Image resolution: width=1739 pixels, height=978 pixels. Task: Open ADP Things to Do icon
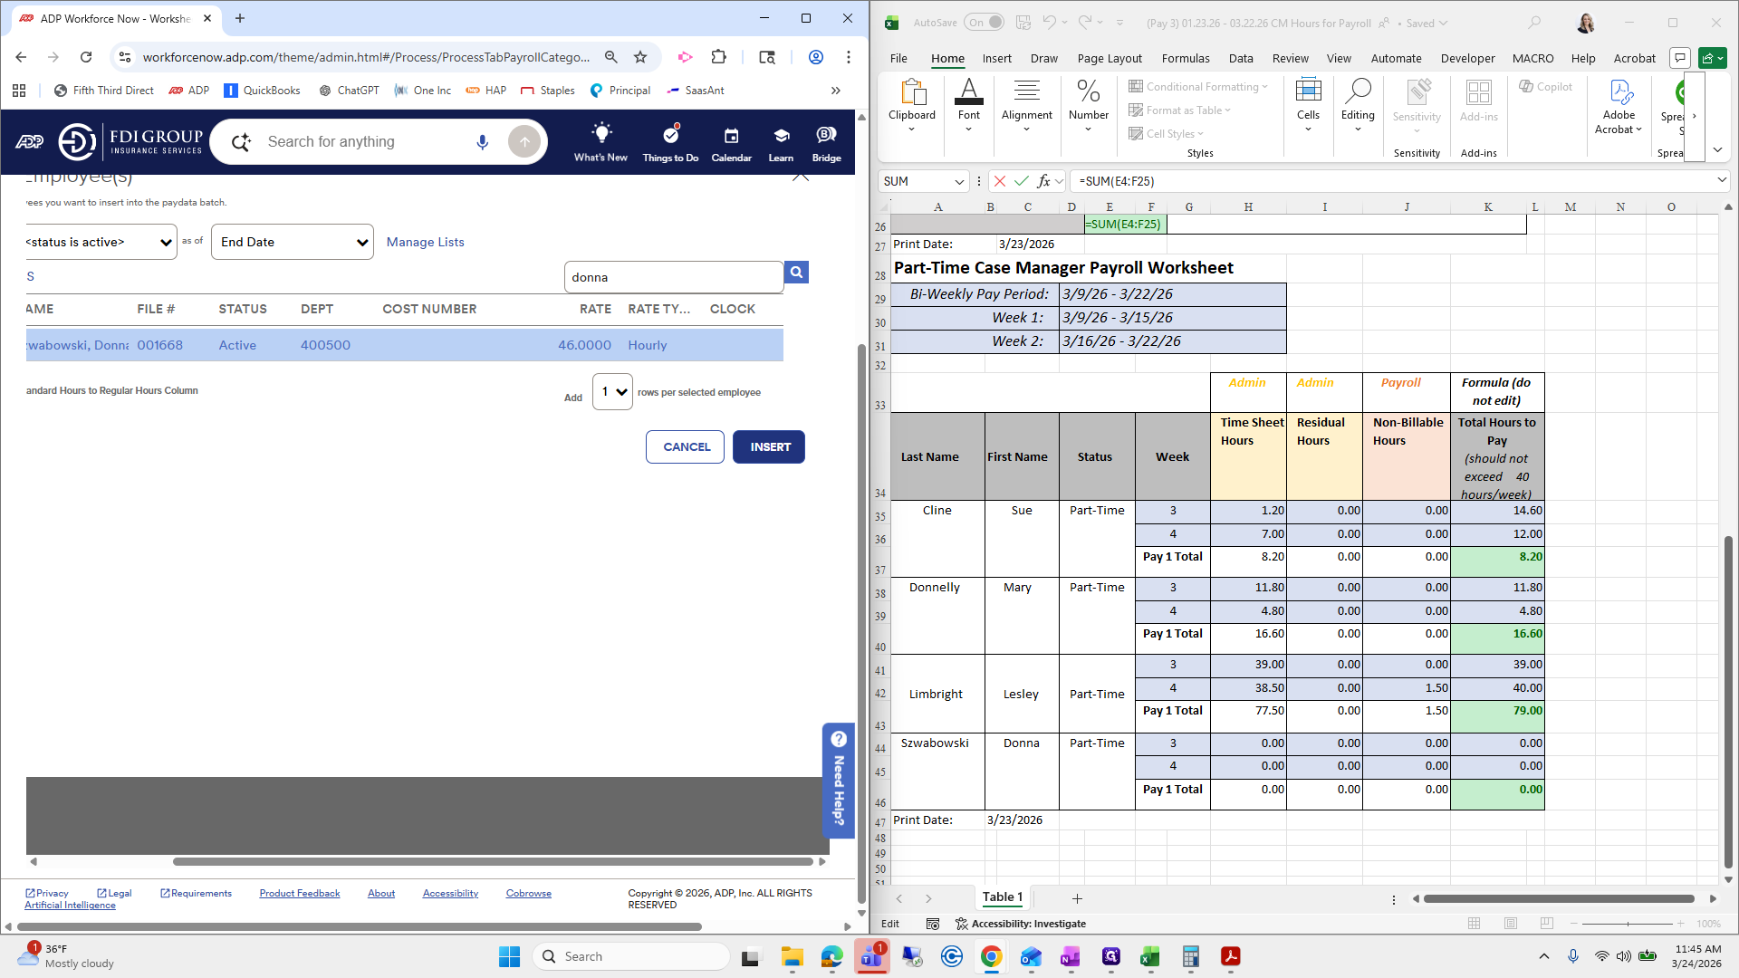tap(670, 137)
